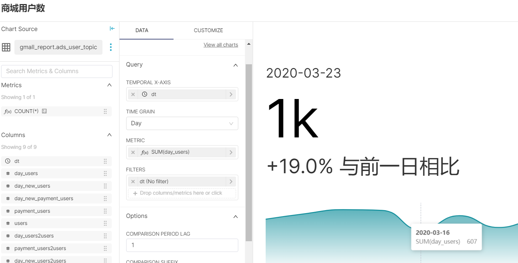
Task: Remove dt from the Temporal X-Axis field
Action: pos(133,94)
